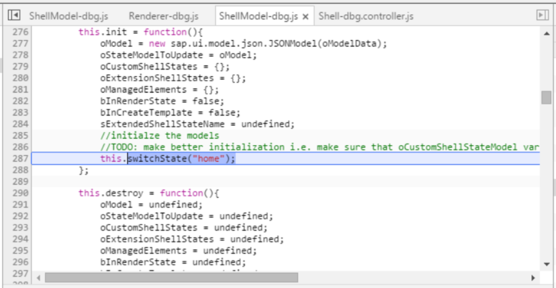Switch to first ShellModel-dbg.js tab
This screenshot has width=556, height=288.
[x=69, y=16]
